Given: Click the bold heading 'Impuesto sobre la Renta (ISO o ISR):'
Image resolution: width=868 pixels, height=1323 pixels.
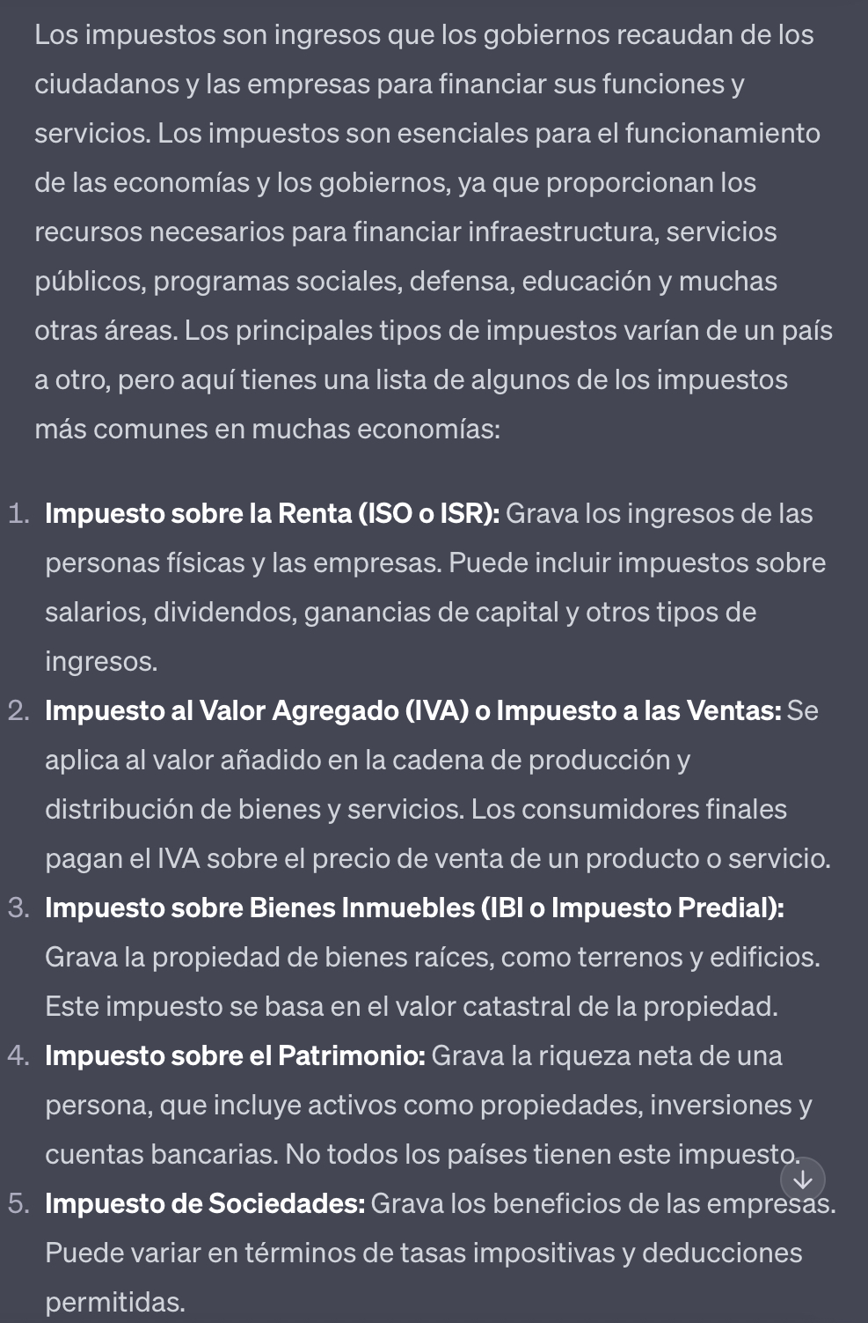Looking at the screenshot, I should [x=273, y=513].
